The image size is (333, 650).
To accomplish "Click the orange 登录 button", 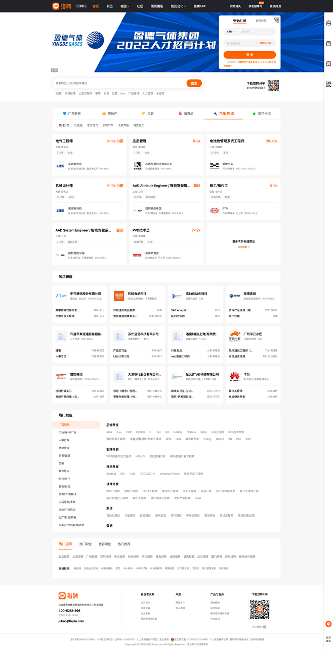I will pyautogui.click(x=249, y=55).
